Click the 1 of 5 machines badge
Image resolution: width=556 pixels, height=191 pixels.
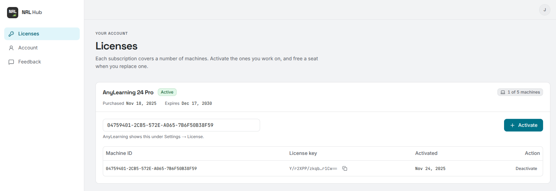pyautogui.click(x=520, y=92)
